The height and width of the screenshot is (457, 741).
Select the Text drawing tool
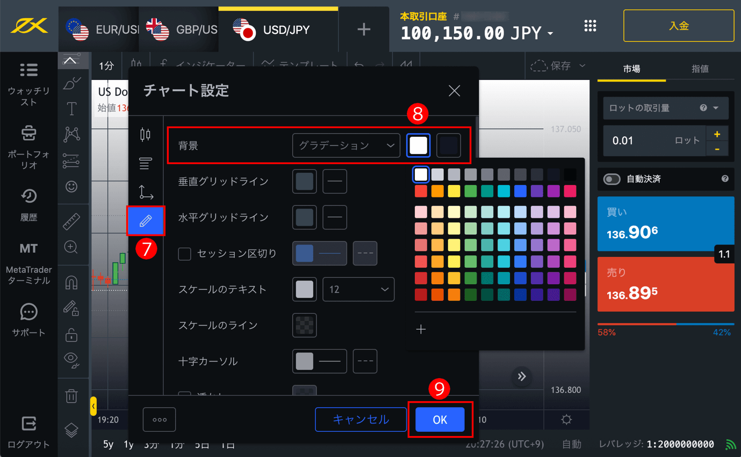click(71, 109)
